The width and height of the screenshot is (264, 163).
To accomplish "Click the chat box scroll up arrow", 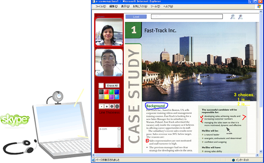I will click(x=119, y=129).
